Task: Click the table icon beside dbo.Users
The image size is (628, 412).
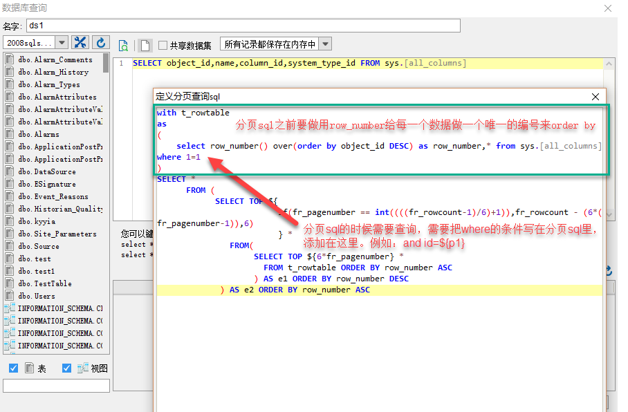Action: 10,295
